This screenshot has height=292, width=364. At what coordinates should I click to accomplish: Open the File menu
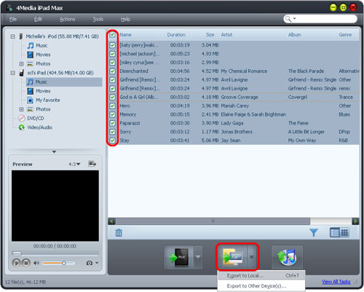[x=13, y=19]
